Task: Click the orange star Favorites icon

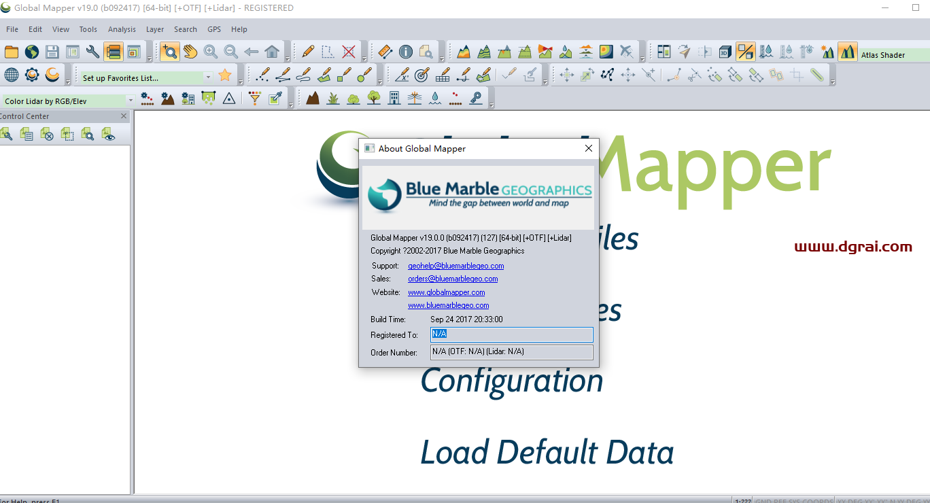Action: pos(225,75)
